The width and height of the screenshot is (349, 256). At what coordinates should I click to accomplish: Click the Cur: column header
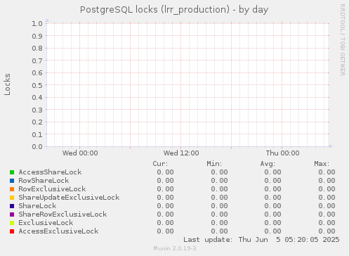click(x=160, y=164)
